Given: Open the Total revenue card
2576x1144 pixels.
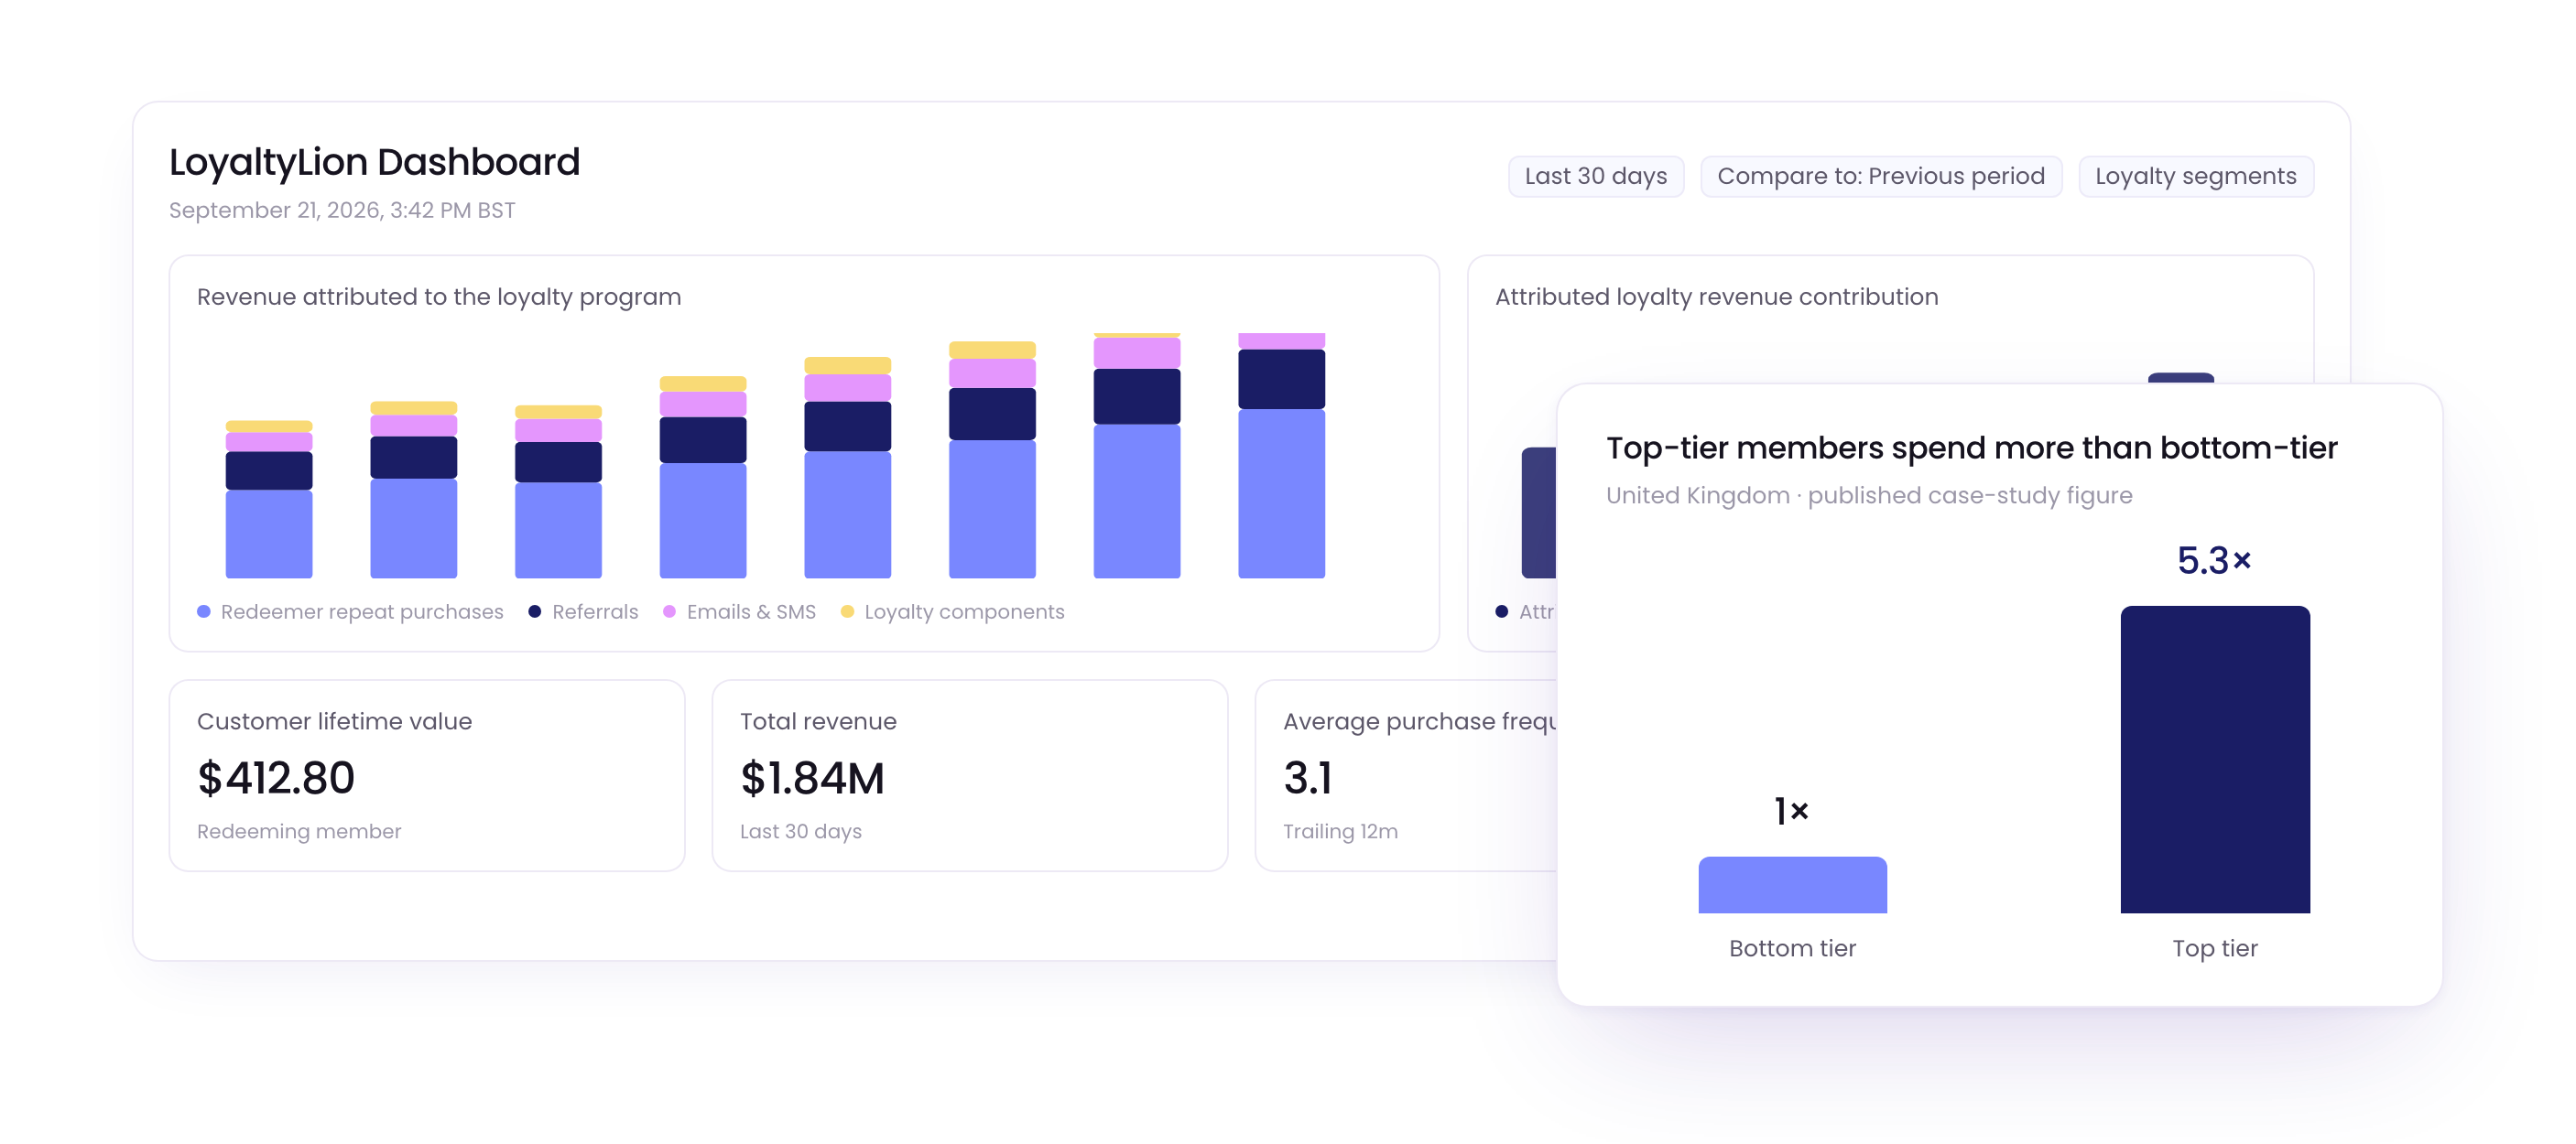Looking at the screenshot, I should coord(969,775).
